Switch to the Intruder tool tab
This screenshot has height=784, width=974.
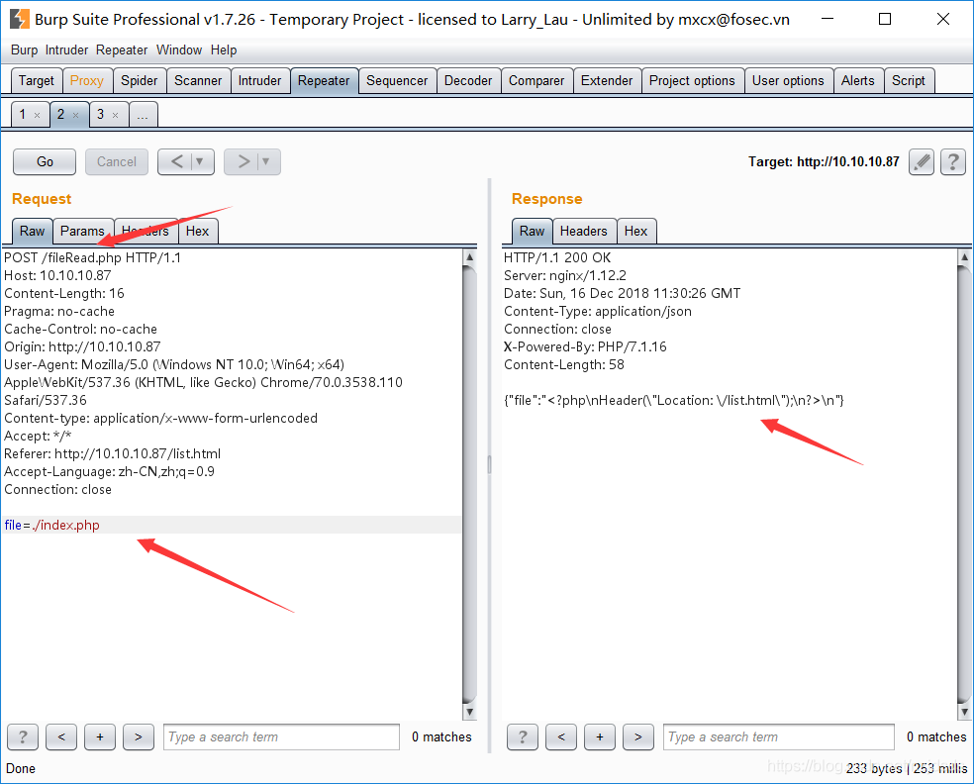pyautogui.click(x=259, y=81)
